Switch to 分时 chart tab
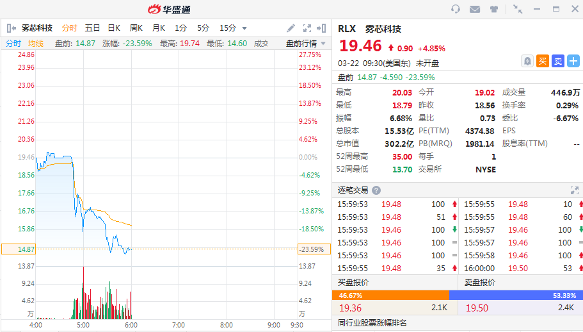The image size is (583, 332). [69, 28]
